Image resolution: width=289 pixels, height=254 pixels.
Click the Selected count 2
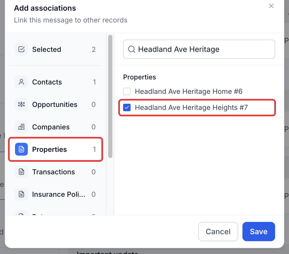pos(94,49)
